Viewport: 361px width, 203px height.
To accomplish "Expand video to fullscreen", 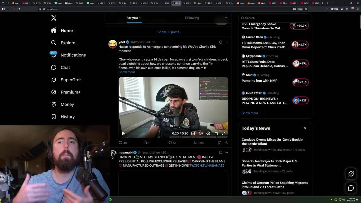I will 223,133.
